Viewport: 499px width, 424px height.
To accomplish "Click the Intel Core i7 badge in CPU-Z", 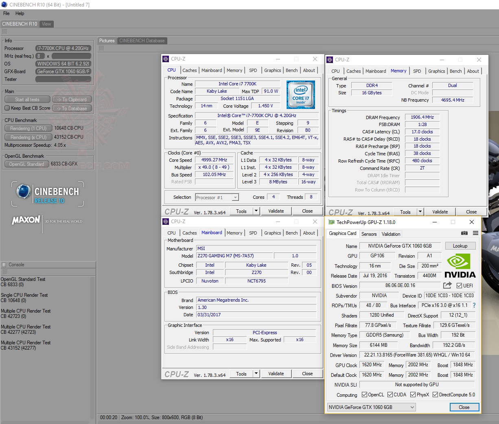I will pyautogui.click(x=301, y=95).
